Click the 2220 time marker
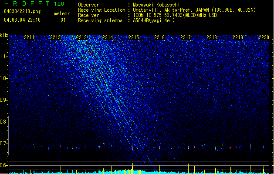274x174 pixels. point(264,37)
